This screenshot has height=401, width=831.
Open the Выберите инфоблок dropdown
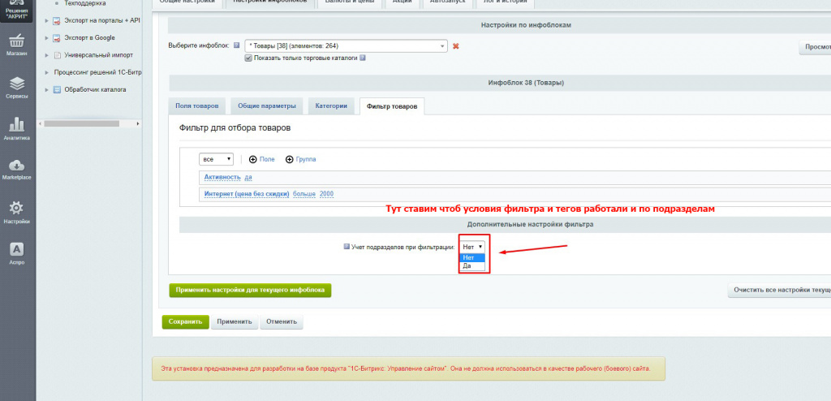[346, 46]
